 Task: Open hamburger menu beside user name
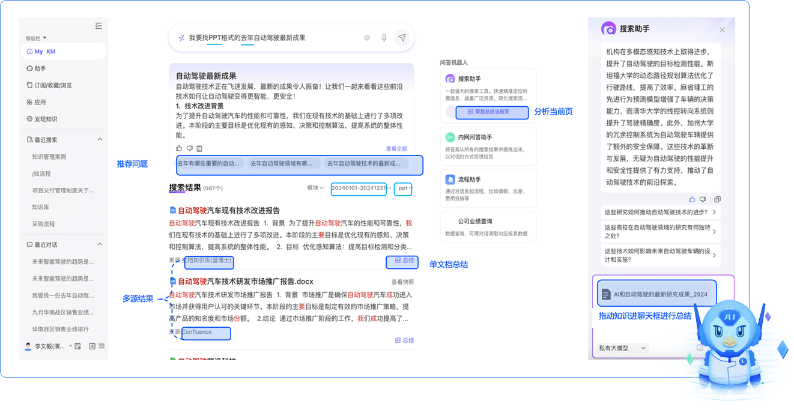point(102,346)
